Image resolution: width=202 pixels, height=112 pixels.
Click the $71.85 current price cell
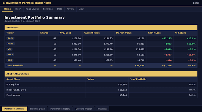pos(98,60)
